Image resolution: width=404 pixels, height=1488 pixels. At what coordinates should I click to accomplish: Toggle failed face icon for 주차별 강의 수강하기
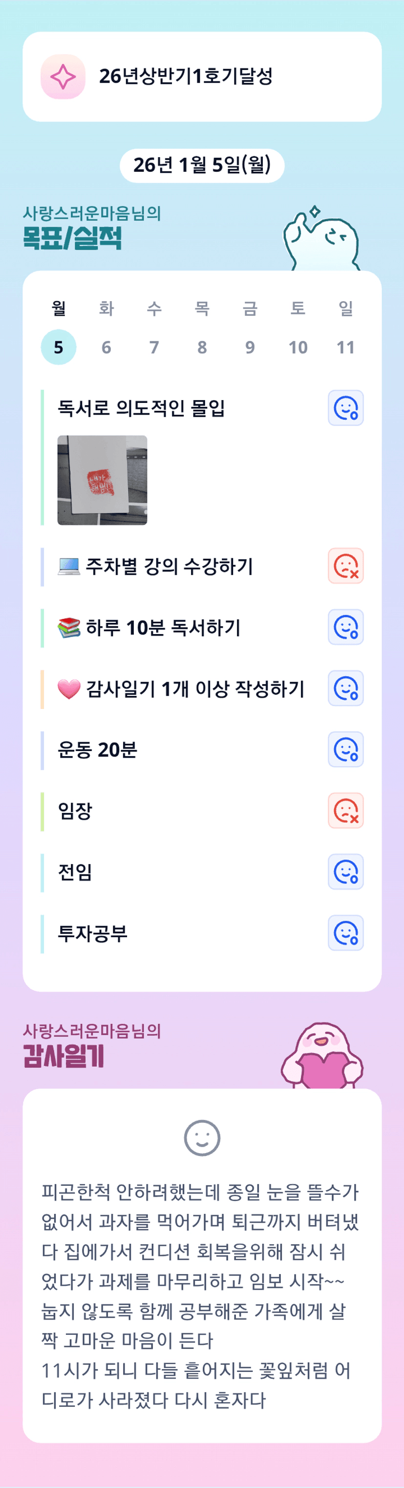pyautogui.click(x=345, y=566)
